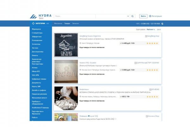The height and width of the screenshot is (127, 190).
Task: Click the location pin icon in the first listing
Action: click(x=80, y=43)
